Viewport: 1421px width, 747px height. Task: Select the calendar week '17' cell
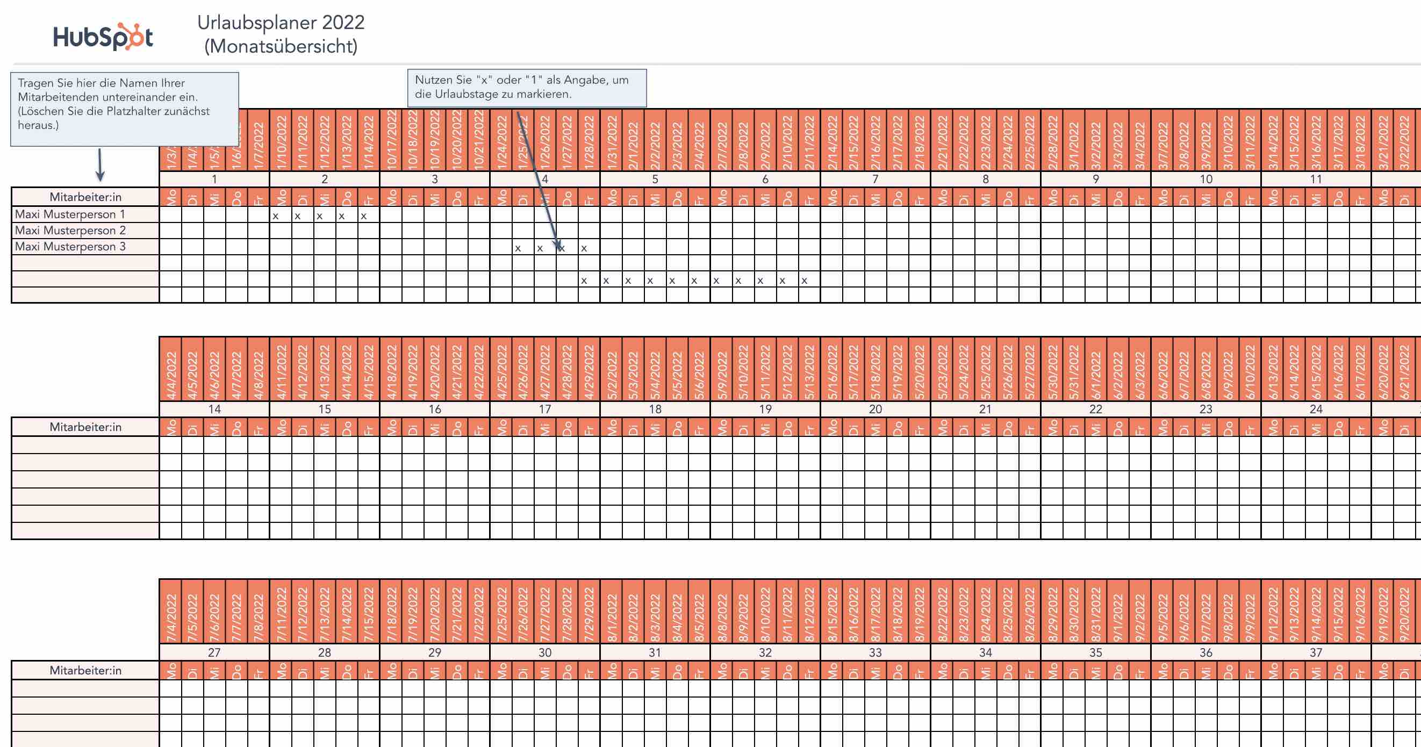click(x=545, y=410)
